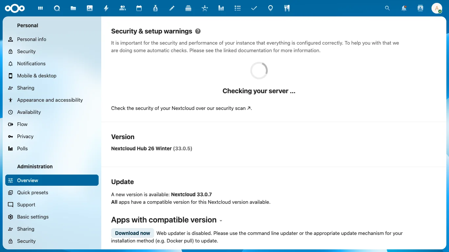Open the Deck app icon

click(188, 8)
